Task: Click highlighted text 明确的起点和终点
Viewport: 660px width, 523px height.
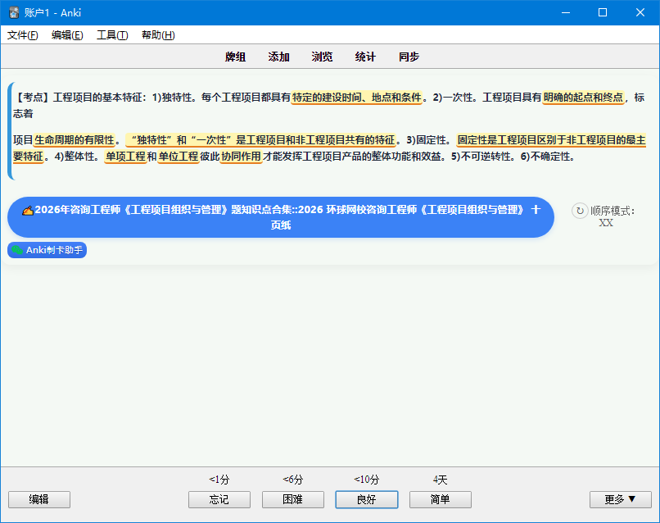Action: point(583,98)
